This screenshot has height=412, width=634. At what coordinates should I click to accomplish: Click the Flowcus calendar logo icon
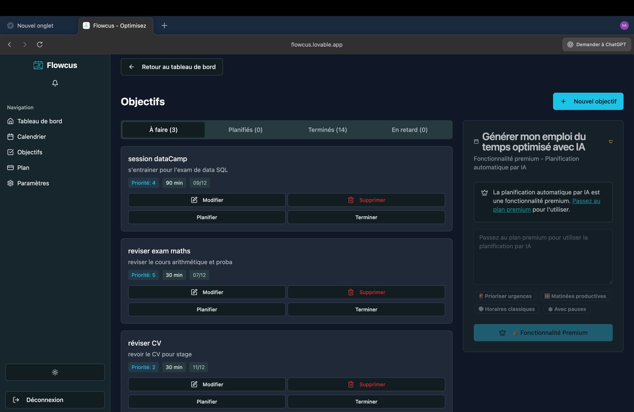click(x=38, y=65)
